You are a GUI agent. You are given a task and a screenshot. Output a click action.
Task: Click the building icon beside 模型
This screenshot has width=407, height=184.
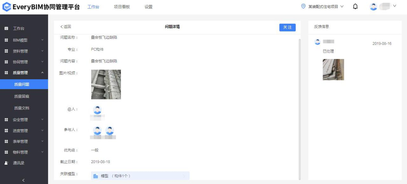pos(95,176)
